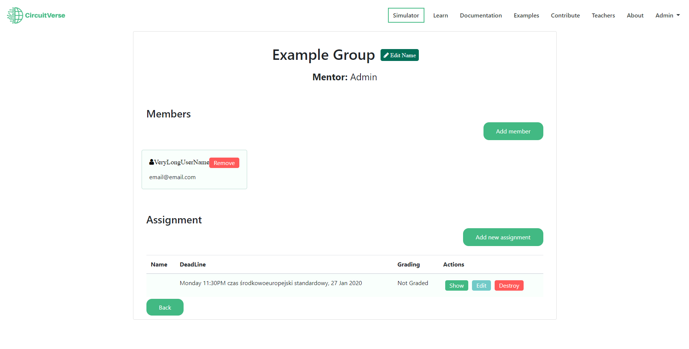Click the CircuitVerse brand name text
The width and height of the screenshot is (689, 349).
[45, 15]
